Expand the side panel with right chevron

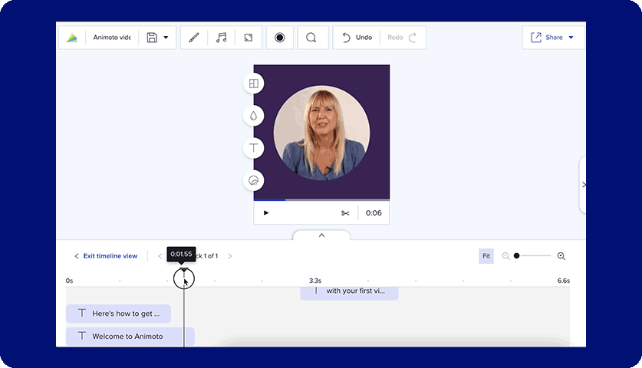click(x=583, y=185)
